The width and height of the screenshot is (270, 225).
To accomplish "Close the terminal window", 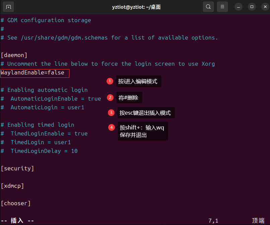I will point(265,7).
